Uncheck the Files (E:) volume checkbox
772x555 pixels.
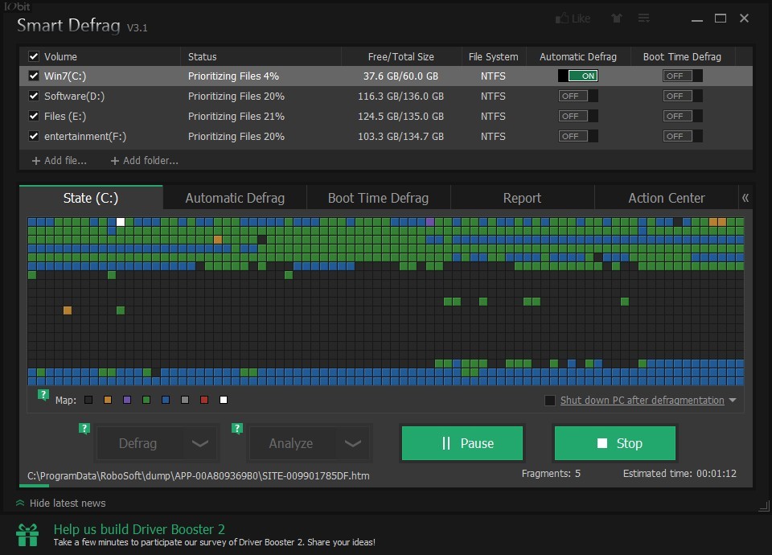coord(34,116)
